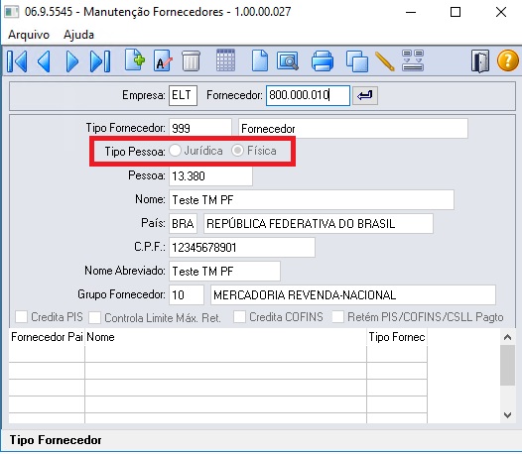
Task: Click the window title bar app icon
Action: coord(12,12)
